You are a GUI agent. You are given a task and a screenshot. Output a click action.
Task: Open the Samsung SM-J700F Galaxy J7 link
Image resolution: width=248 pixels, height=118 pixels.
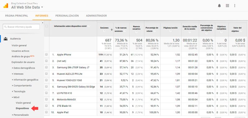pyautogui.click(x=73, y=67)
